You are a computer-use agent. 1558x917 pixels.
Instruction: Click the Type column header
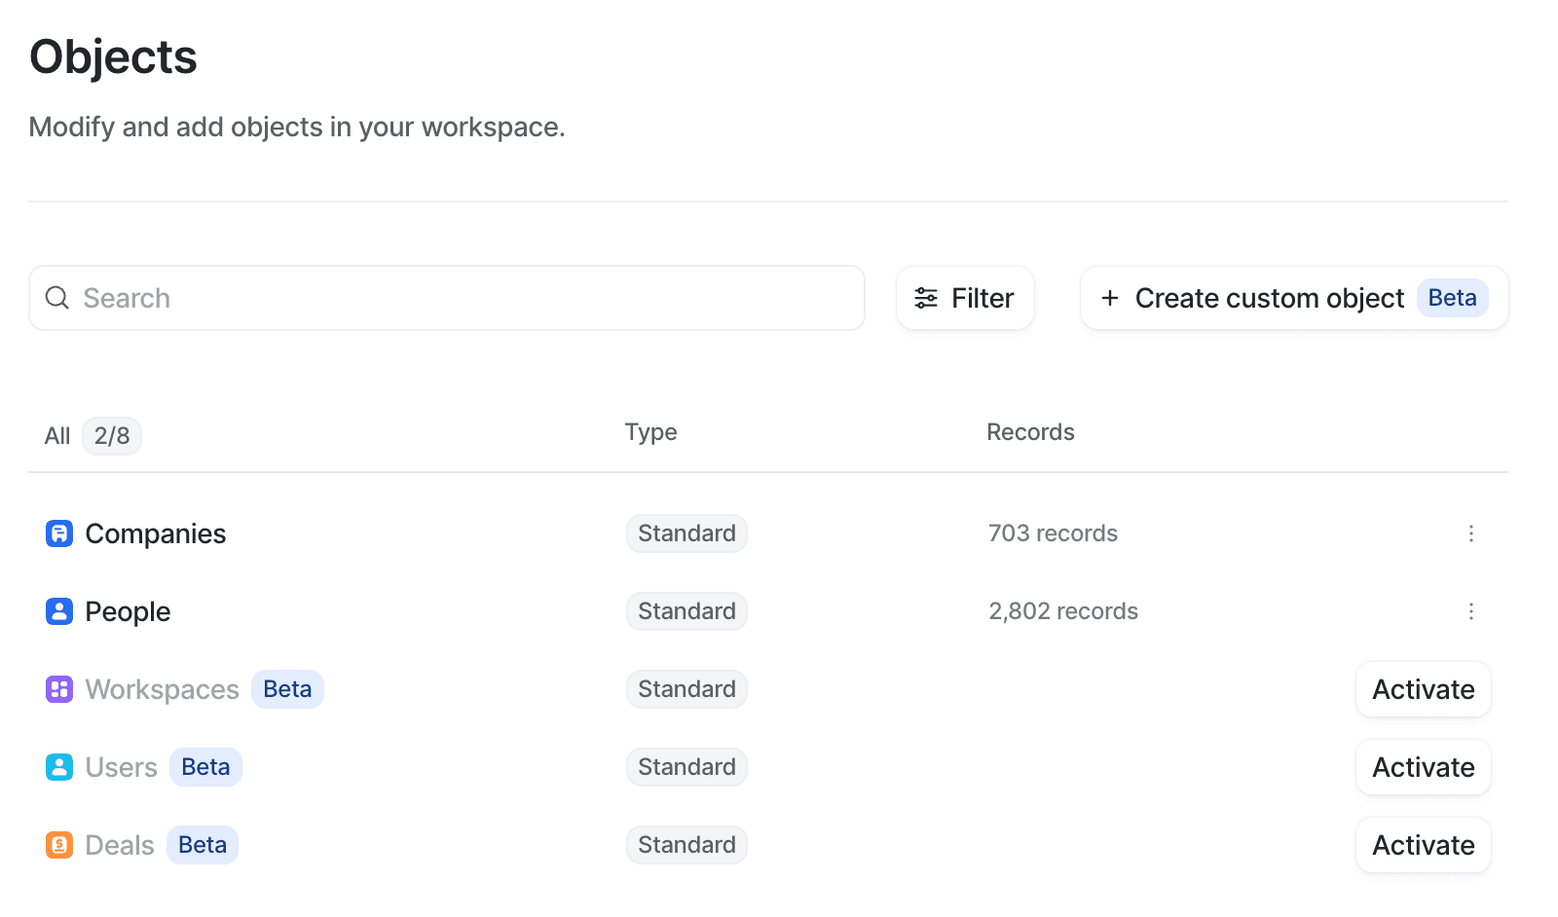650,432
